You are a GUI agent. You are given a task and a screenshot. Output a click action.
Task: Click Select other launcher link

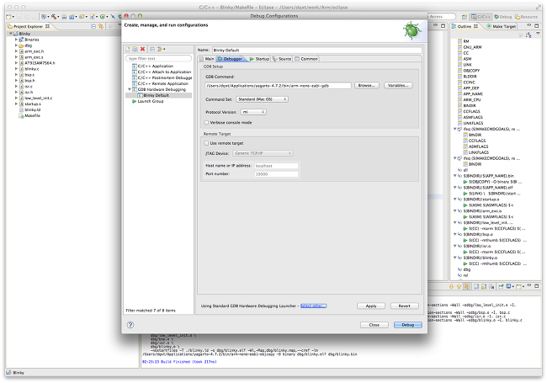pyautogui.click(x=313, y=306)
